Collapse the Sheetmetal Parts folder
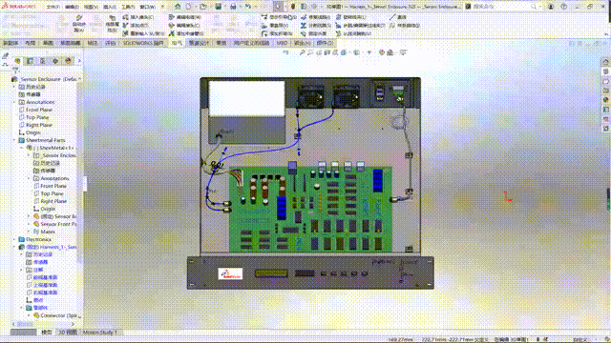The image size is (611, 343). click(14, 140)
